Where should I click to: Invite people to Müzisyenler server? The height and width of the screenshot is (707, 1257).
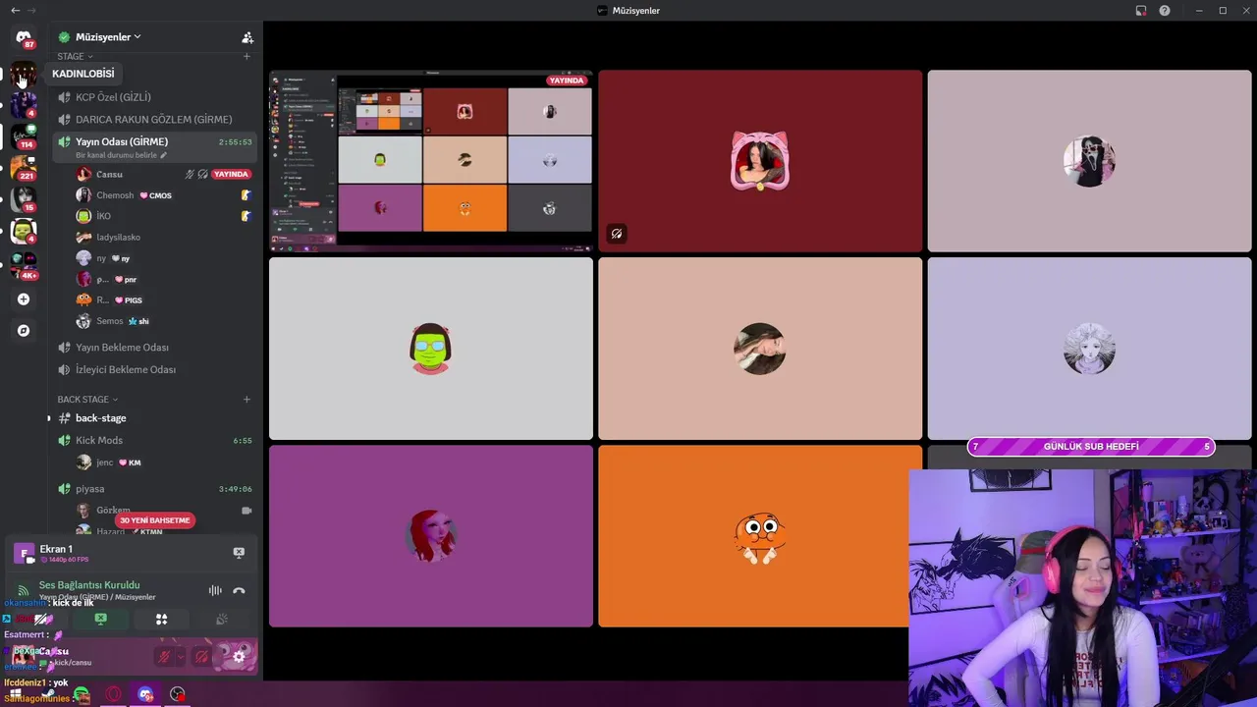pyautogui.click(x=247, y=37)
